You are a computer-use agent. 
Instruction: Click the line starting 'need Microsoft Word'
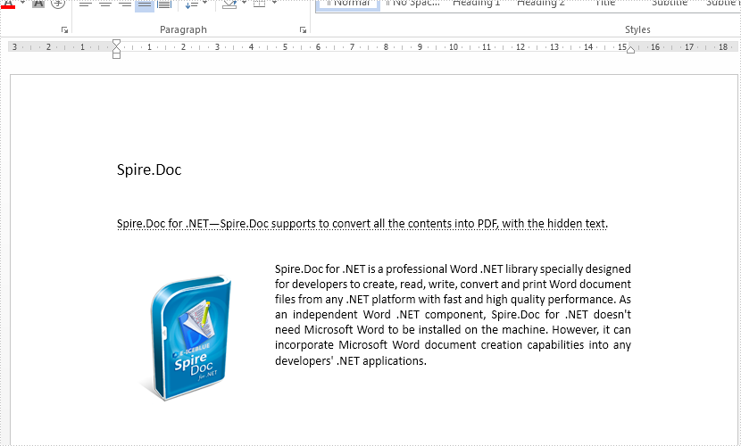tap(453, 330)
